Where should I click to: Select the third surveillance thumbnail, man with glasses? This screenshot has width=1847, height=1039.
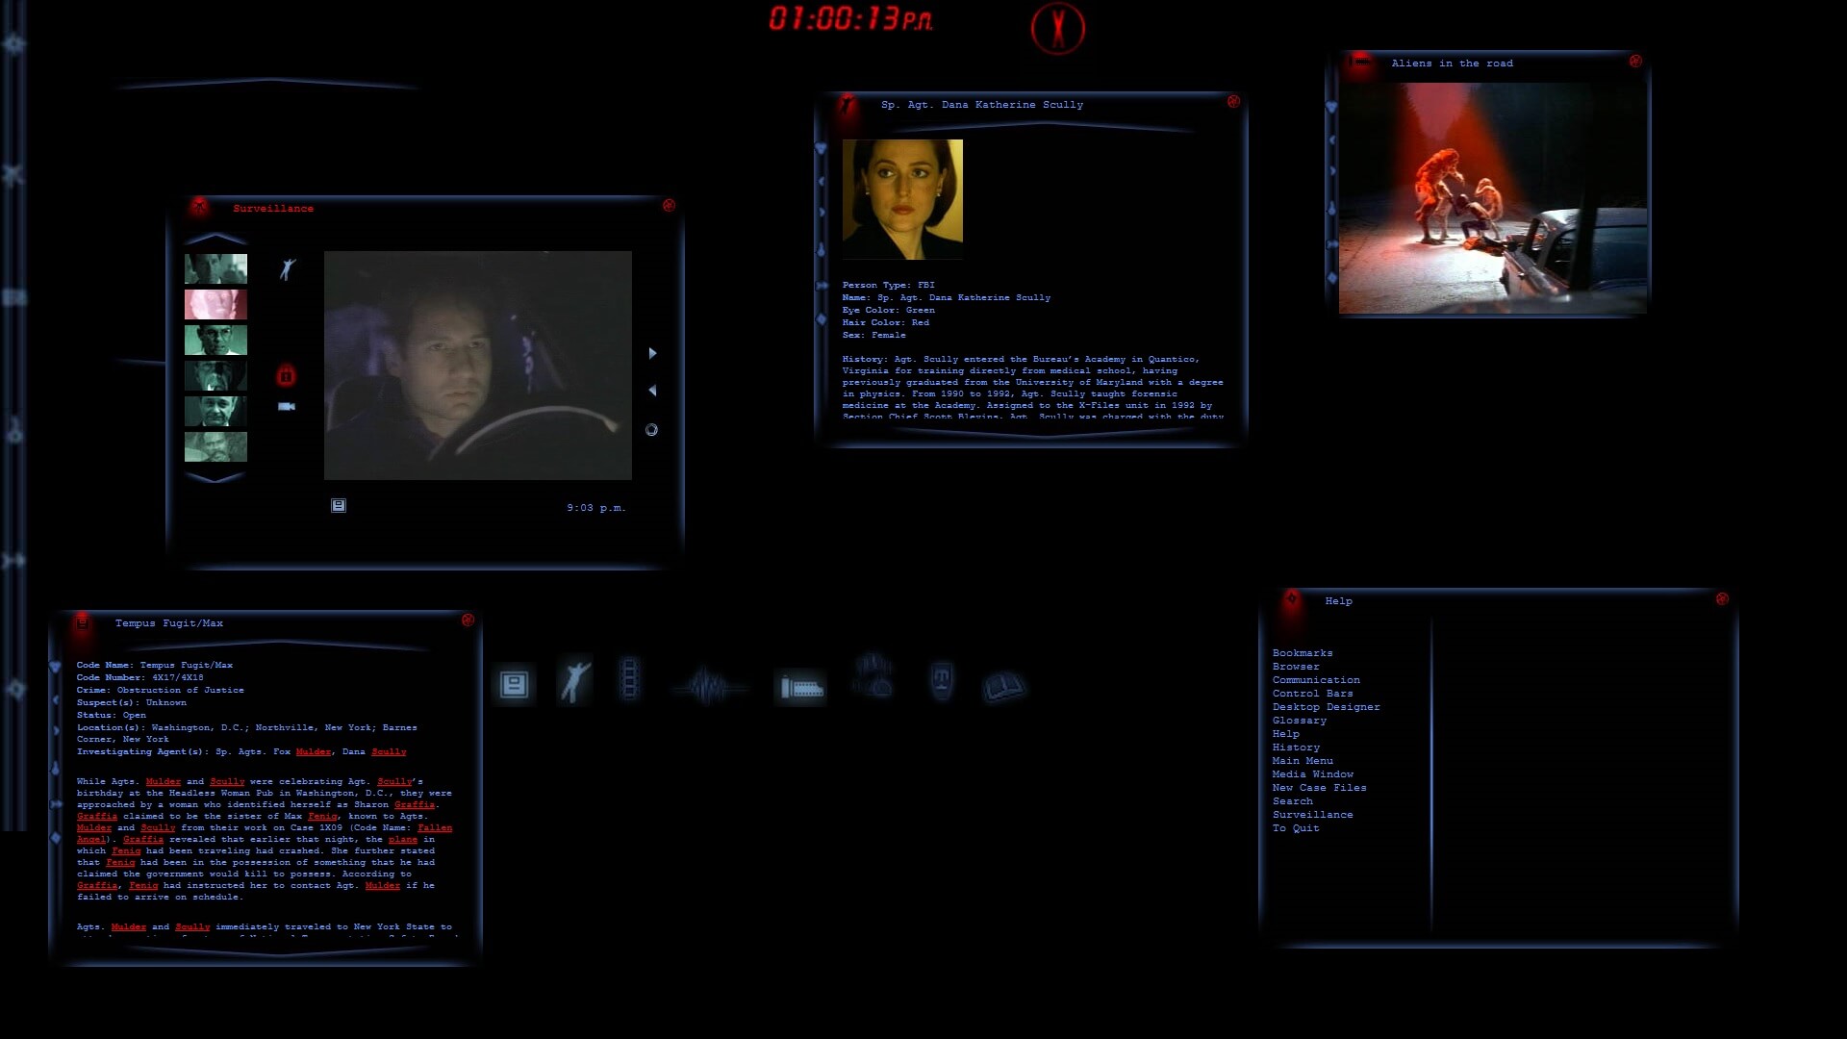(x=215, y=340)
